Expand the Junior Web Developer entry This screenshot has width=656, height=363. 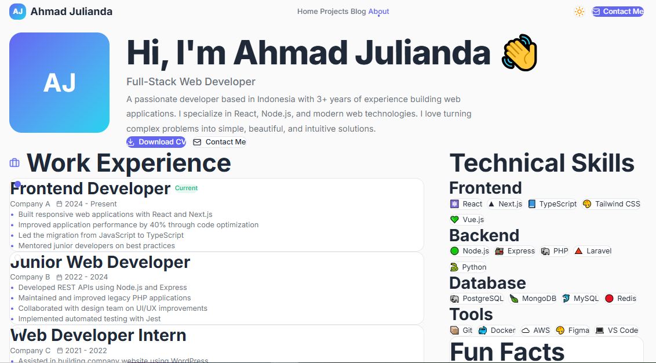coord(100,262)
